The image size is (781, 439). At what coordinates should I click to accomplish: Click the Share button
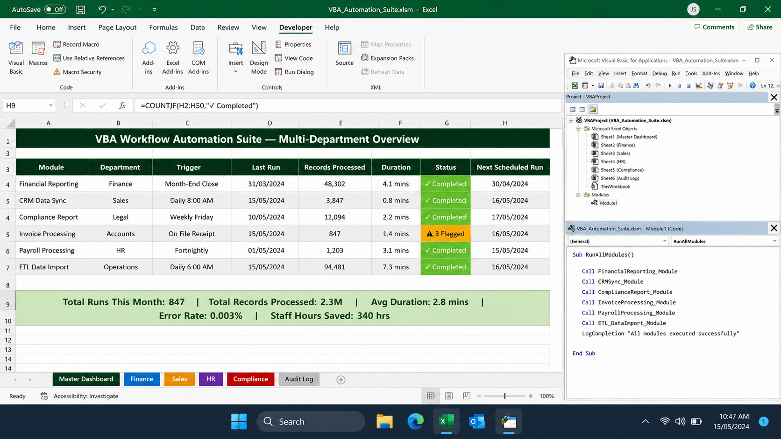760,27
